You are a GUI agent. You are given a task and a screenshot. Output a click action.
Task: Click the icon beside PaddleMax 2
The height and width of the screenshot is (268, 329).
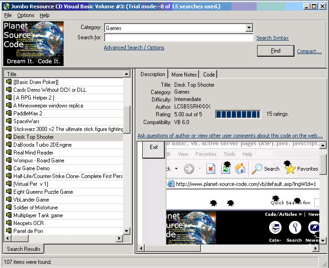click(9, 113)
